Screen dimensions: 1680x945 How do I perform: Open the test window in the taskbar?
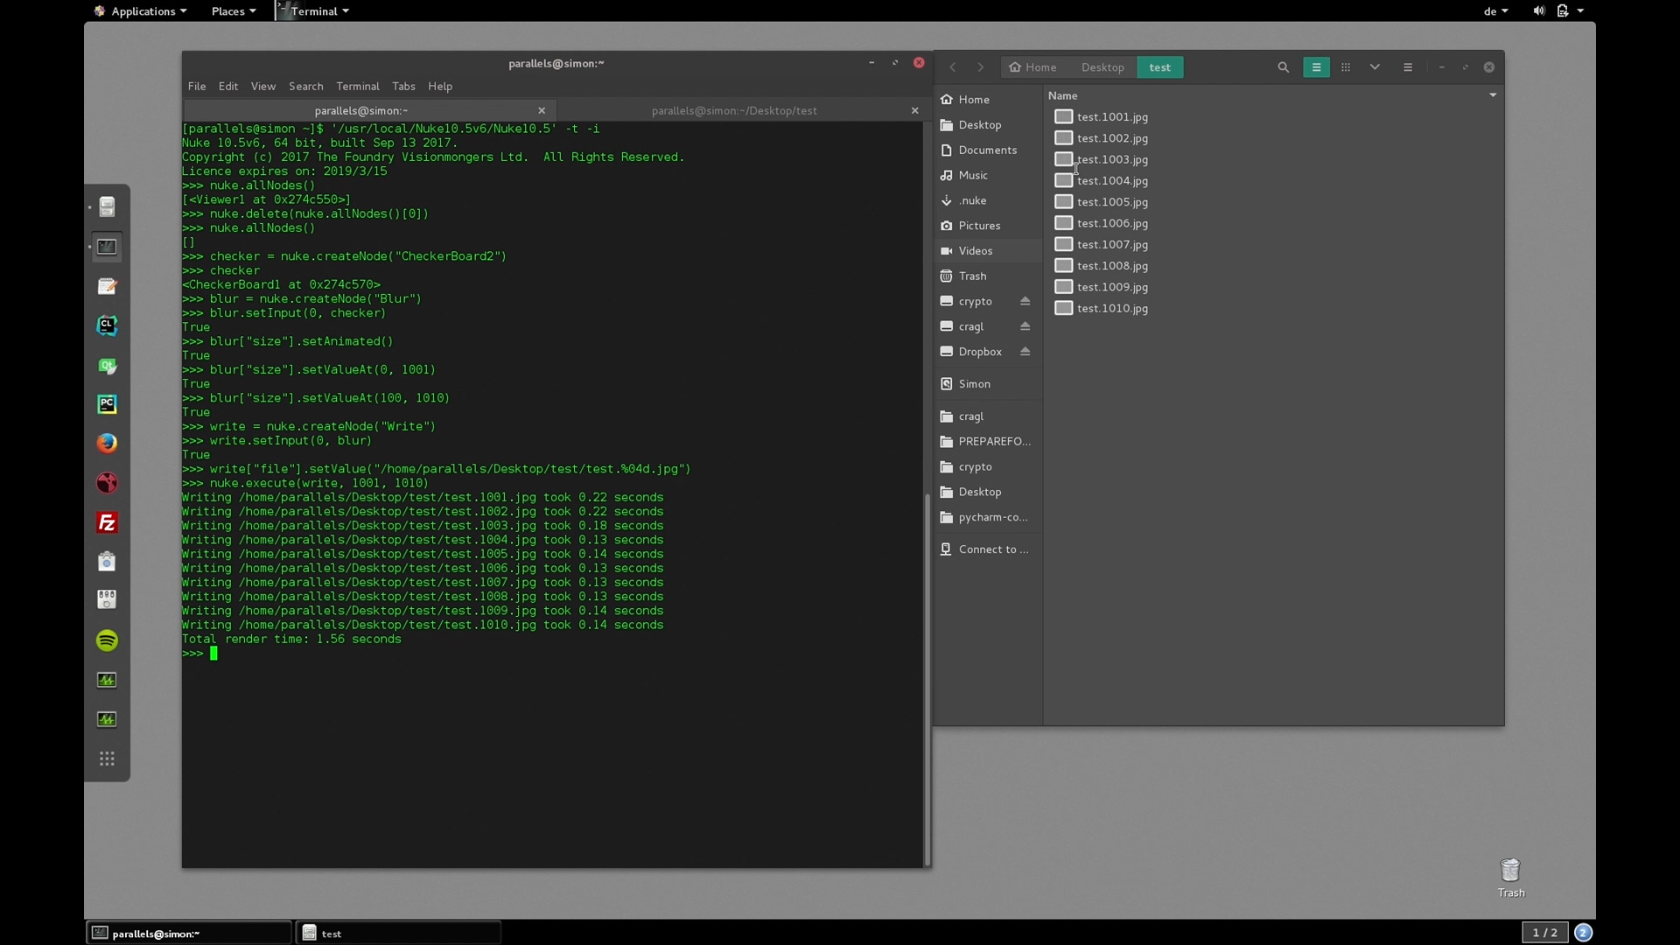point(398,934)
